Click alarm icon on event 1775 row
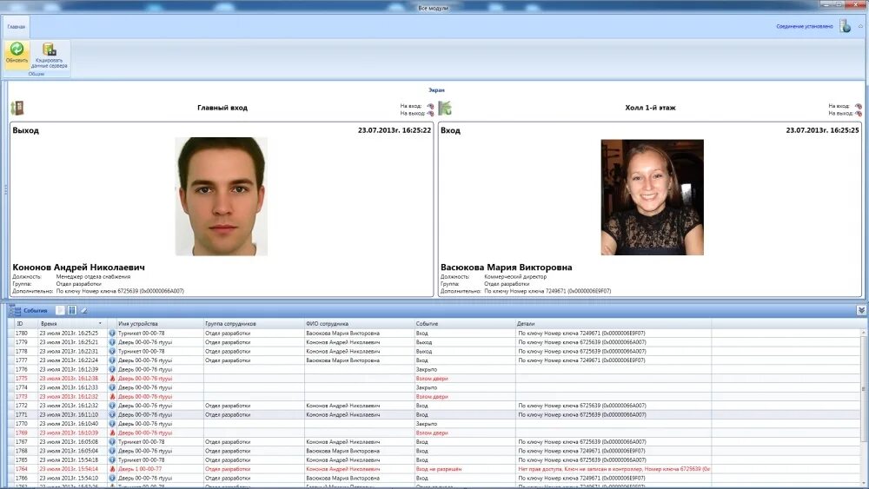869x489 pixels. pos(112,378)
